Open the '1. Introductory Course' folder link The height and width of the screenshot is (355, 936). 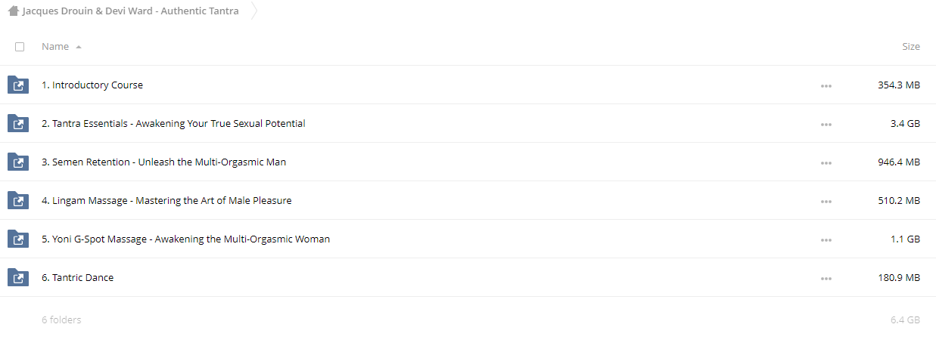pos(92,85)
